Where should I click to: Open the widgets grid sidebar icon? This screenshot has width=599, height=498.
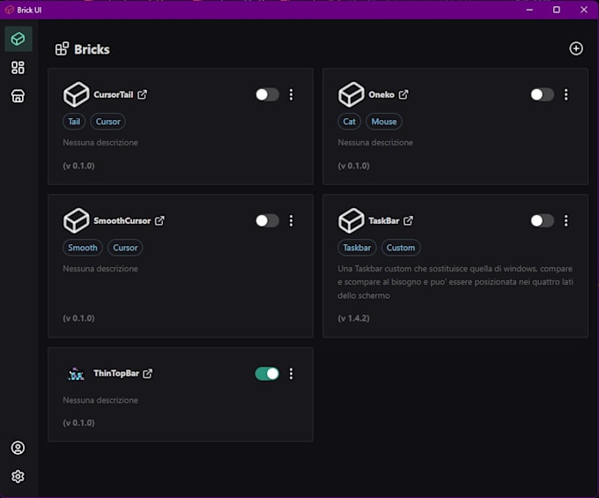[x=18, y=68]
